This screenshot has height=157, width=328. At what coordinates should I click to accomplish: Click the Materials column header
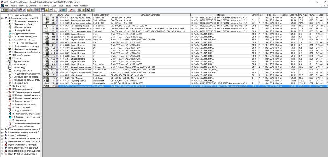pyautogui.click(x=220, y=14)
